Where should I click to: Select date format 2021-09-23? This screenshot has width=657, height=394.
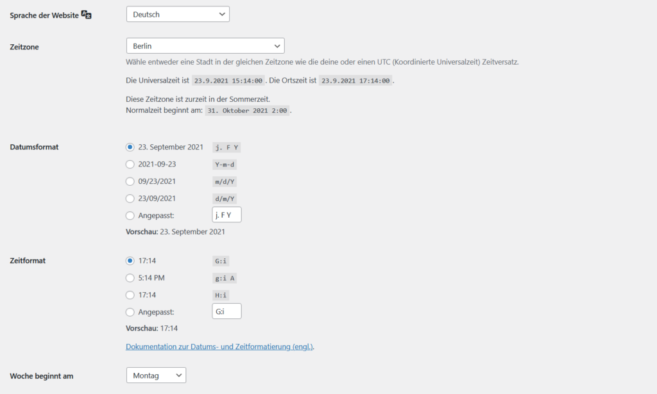click(x=130, y=165)
